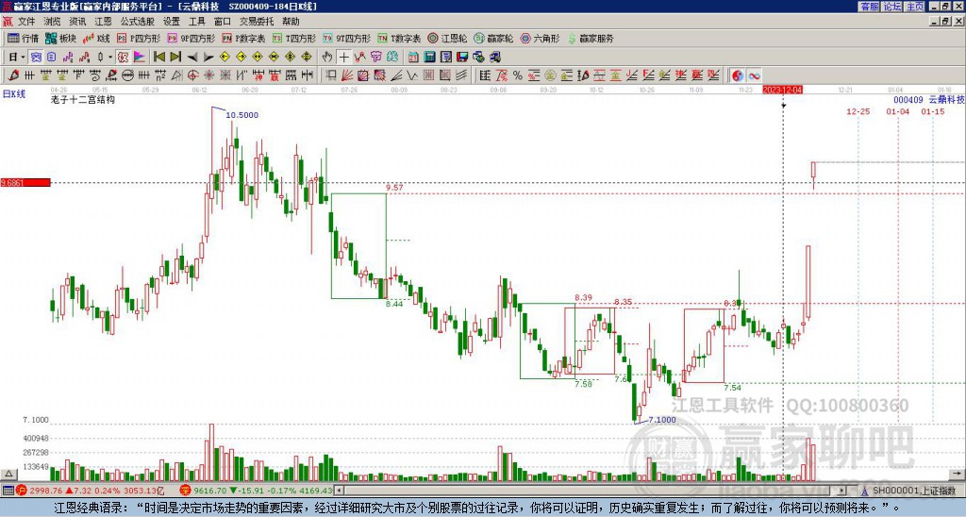Click the jump-to-last green arrow icon
Viewport: 966px width, 517px height.
tap(175, 58)
